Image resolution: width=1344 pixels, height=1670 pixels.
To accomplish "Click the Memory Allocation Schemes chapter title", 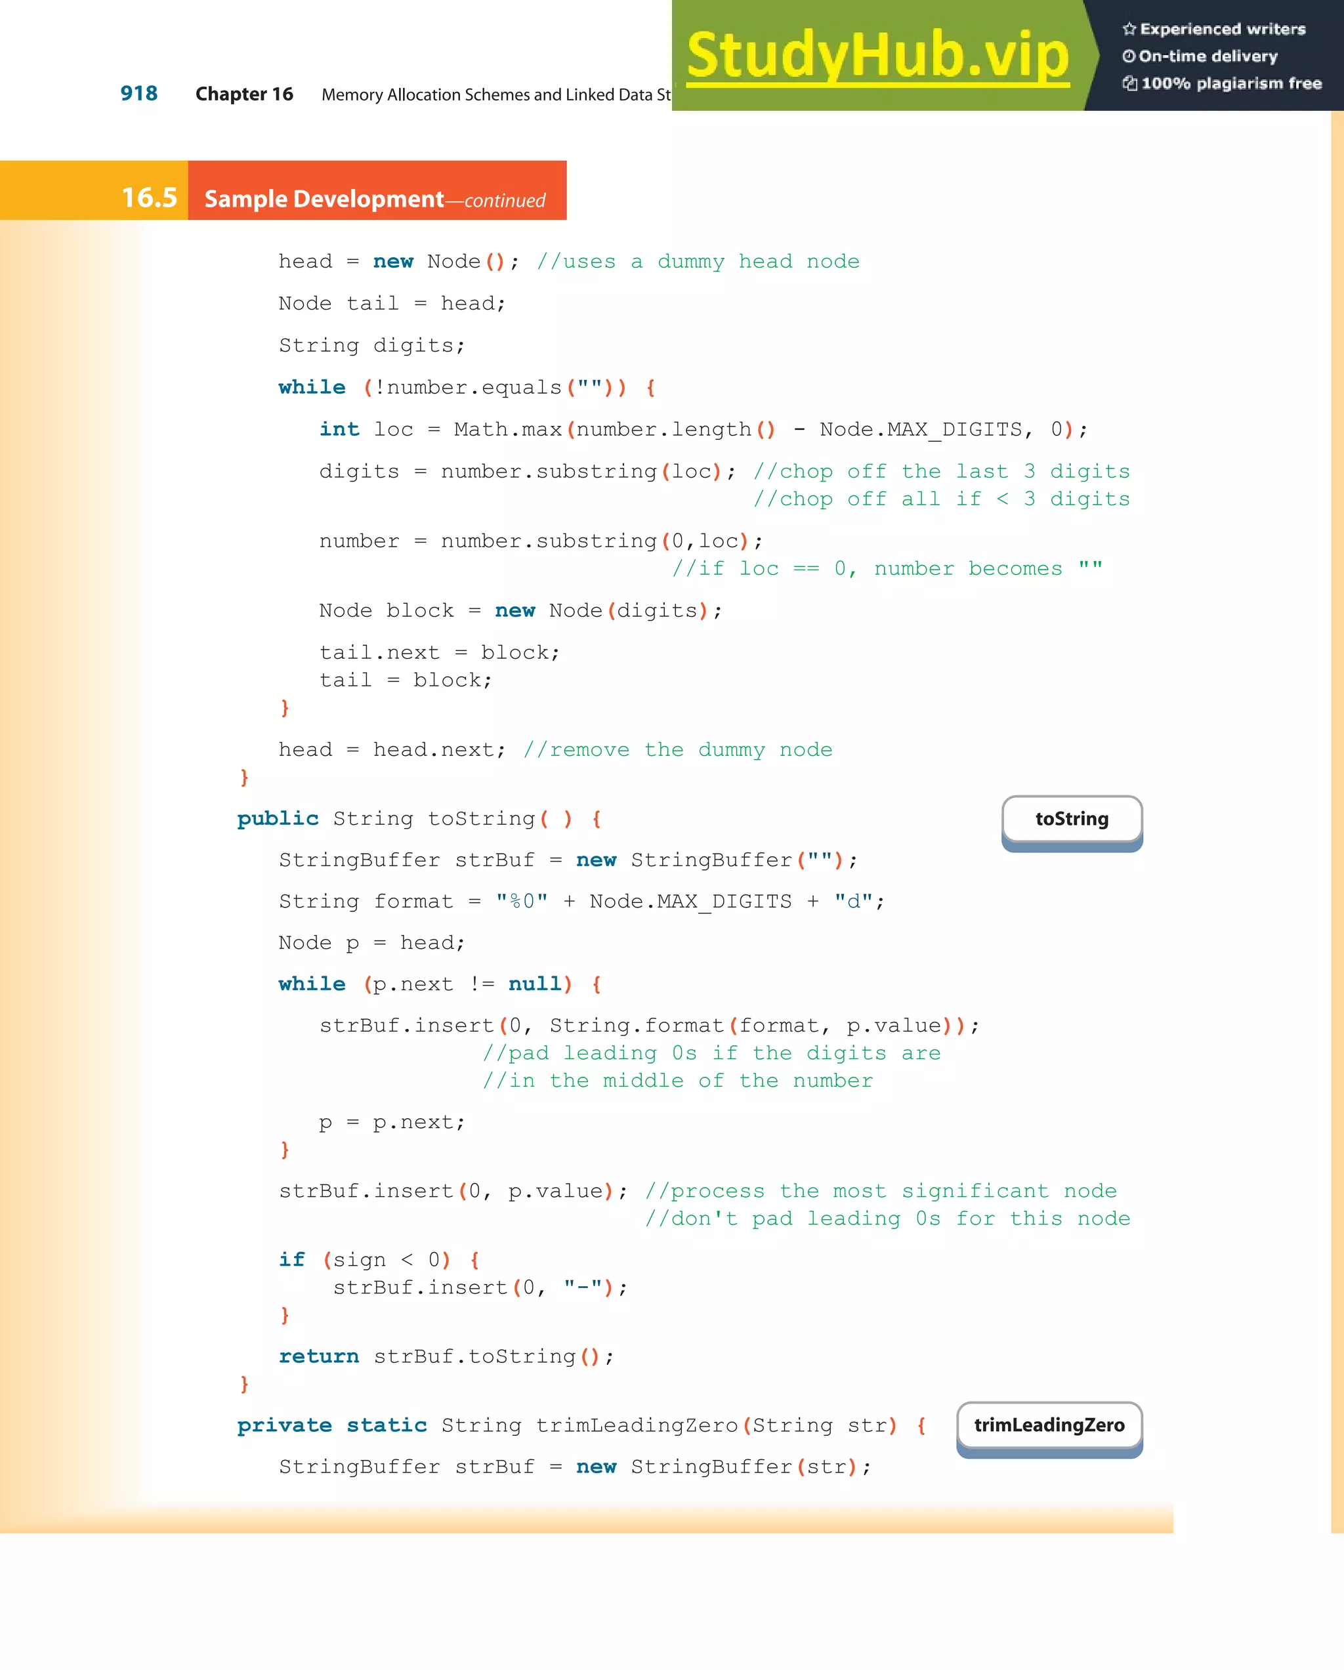I will [495, 94].
